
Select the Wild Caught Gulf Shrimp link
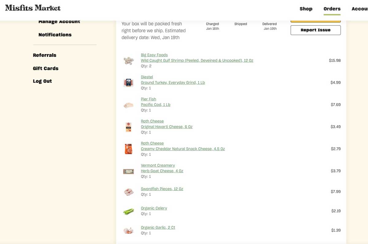[x=197, y=60]
